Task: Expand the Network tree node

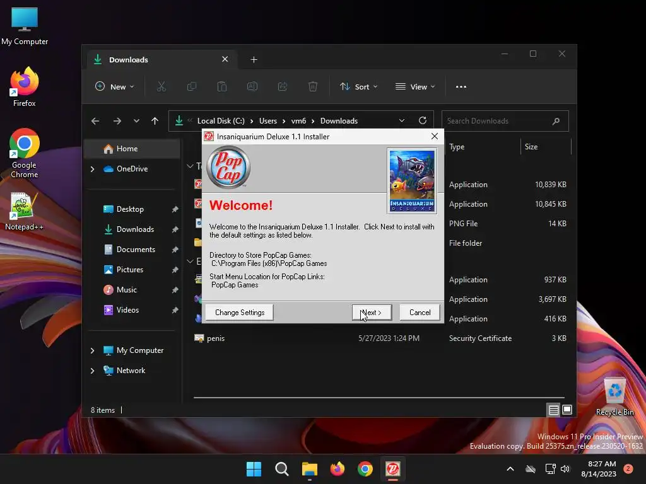Action: (x=92, y=371)
